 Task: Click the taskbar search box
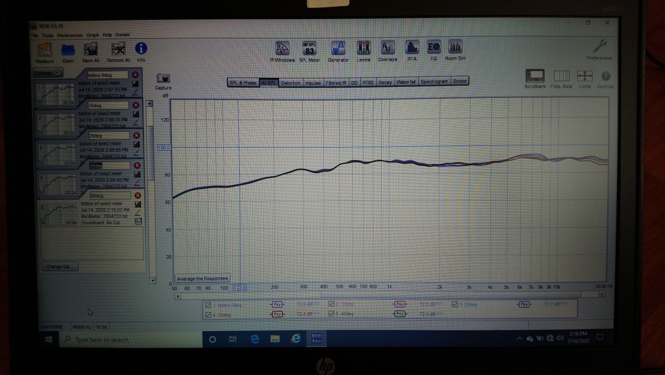pyautogui.click(x=131, y=339)
